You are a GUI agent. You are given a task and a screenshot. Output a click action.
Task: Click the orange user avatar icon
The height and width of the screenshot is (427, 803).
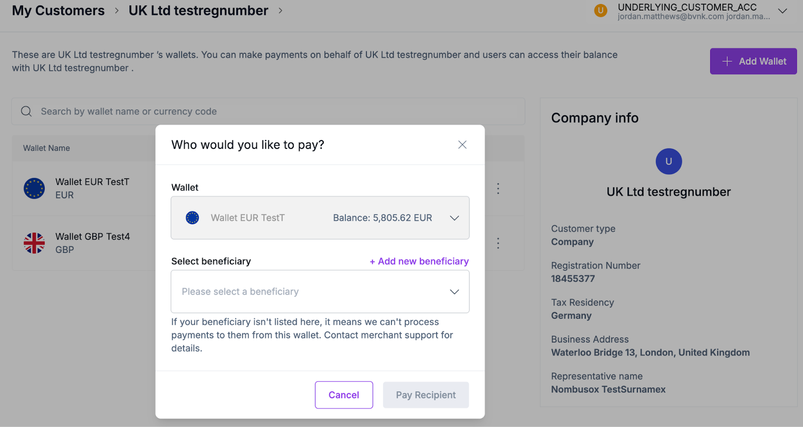pyautogui.click(x=600, y=11)
